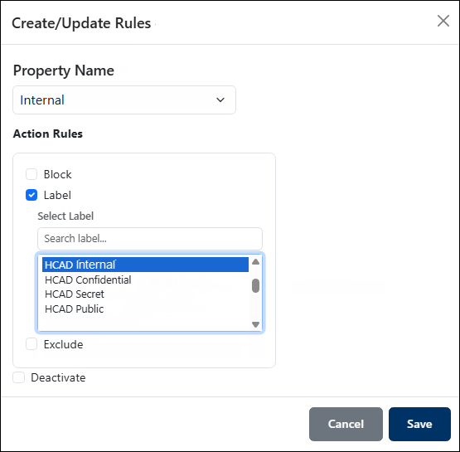The height and width of the screenshot is (452, 460).
Task: Toggle the Deactivate checkbox
Action: click(18, 377)
